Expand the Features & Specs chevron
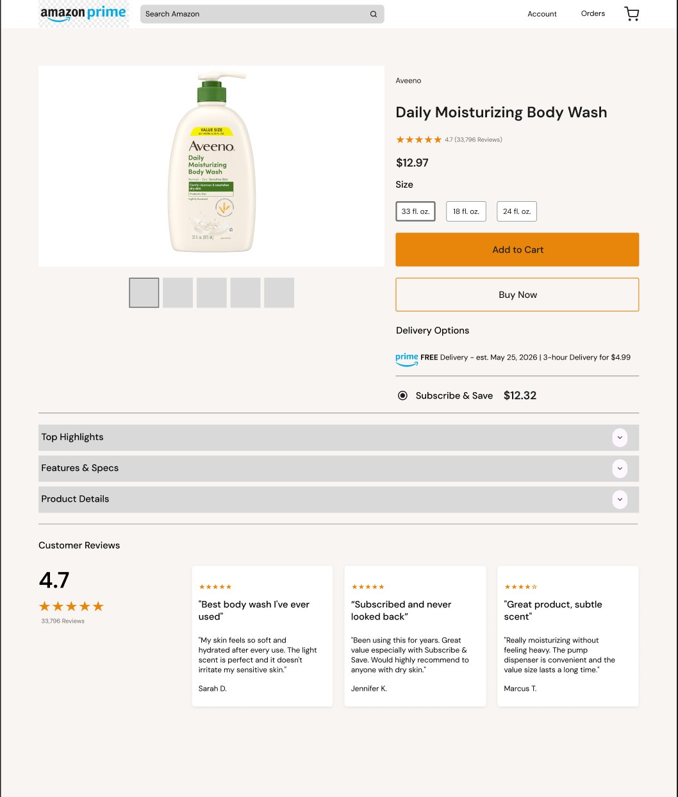Viewport: 678px width, 797px height. (x=620, y=468)
